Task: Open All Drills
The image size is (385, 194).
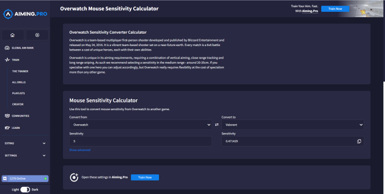Action: [19, 82]
